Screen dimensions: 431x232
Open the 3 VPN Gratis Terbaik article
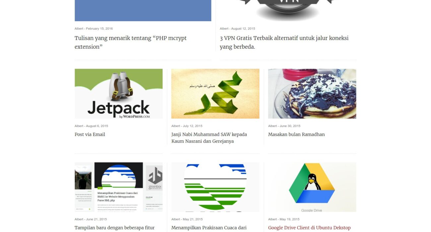tap(284, 42)
